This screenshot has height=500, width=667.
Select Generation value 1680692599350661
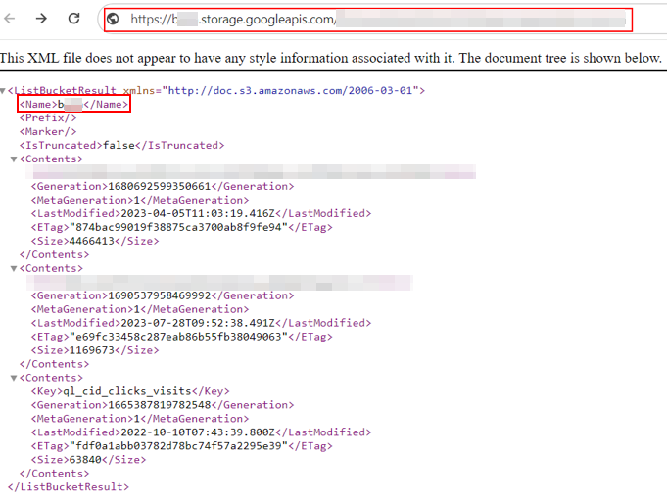click(x=162, y=187)
